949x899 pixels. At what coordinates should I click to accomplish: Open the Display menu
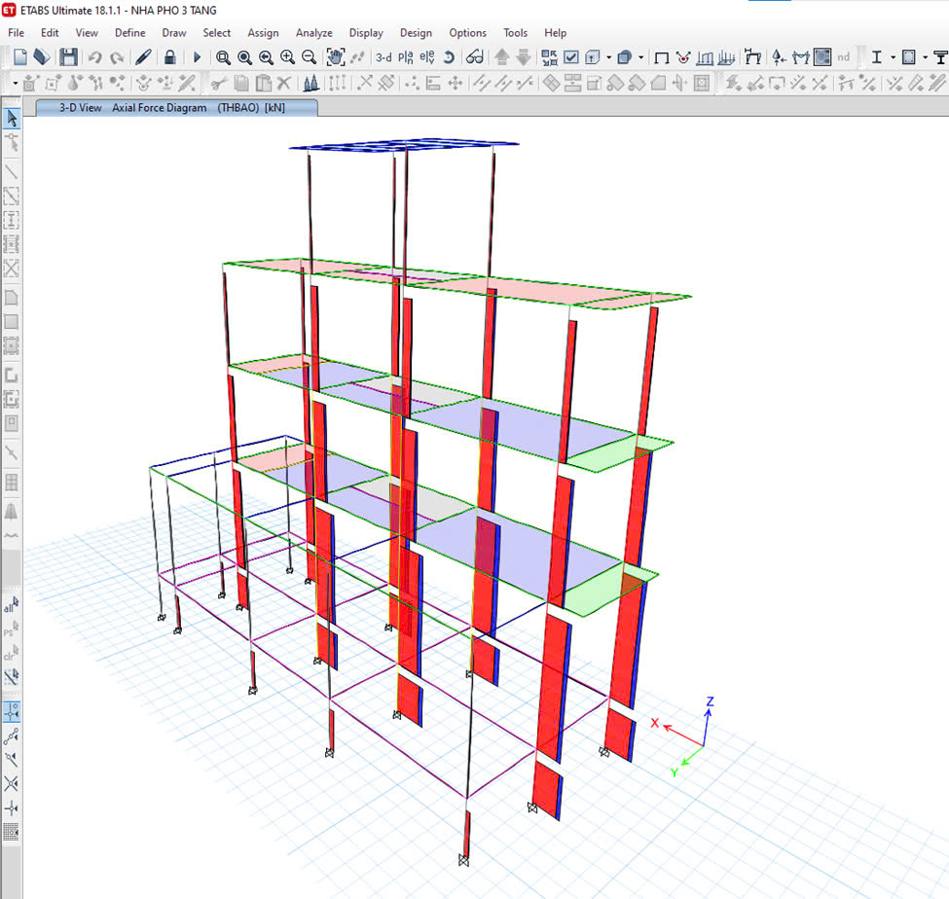pos(366,33)
